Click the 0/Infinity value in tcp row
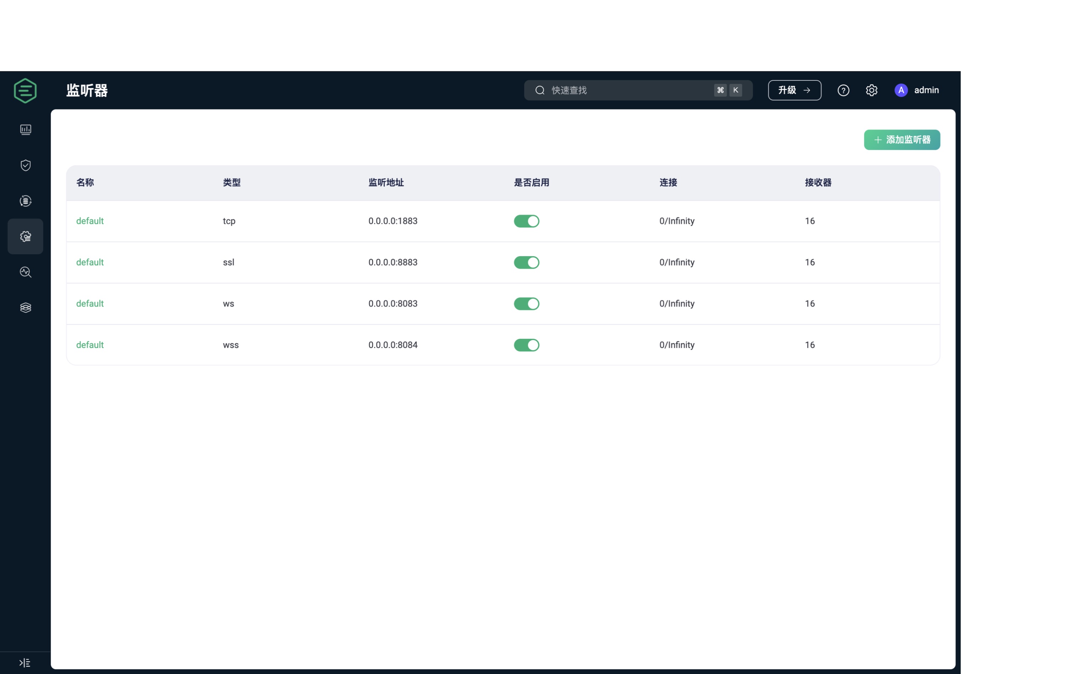 [x=677, y=221]
